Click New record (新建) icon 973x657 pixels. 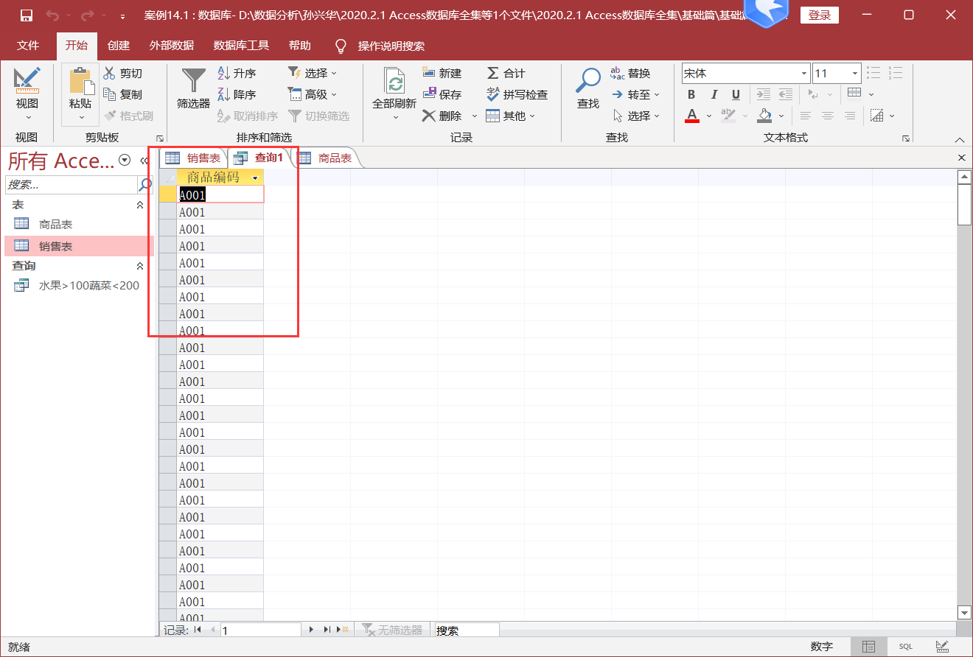[429, 72]
